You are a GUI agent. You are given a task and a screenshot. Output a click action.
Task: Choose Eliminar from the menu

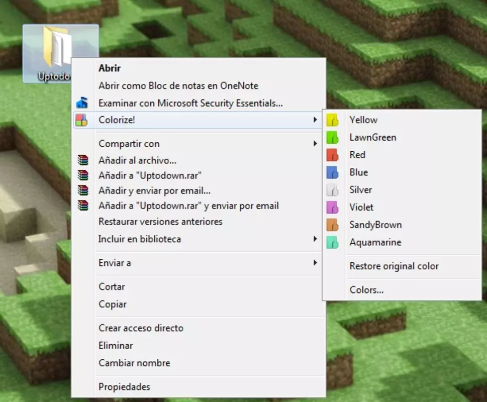point(116,346)
